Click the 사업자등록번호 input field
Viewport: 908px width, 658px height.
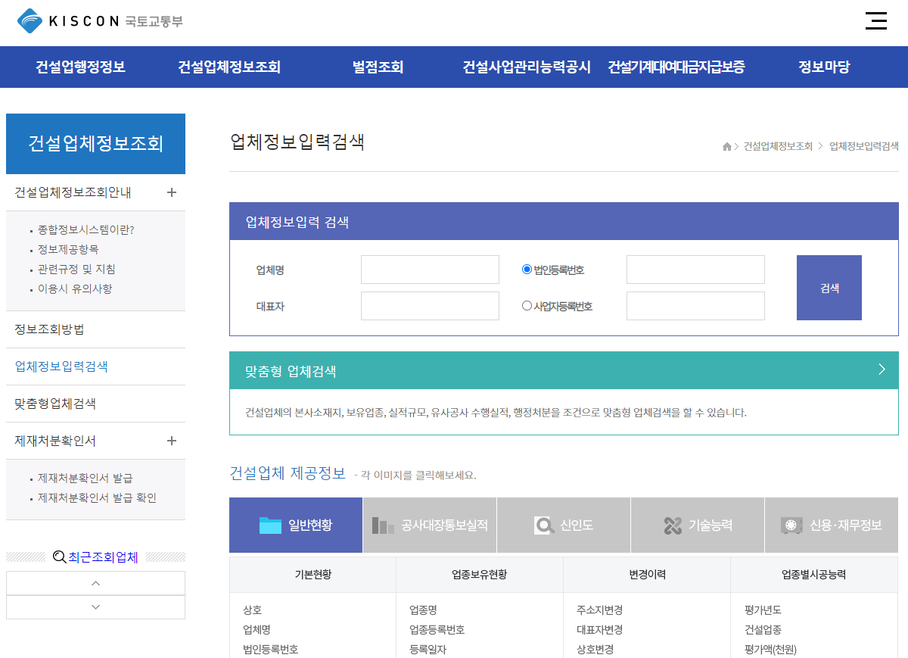695,306
